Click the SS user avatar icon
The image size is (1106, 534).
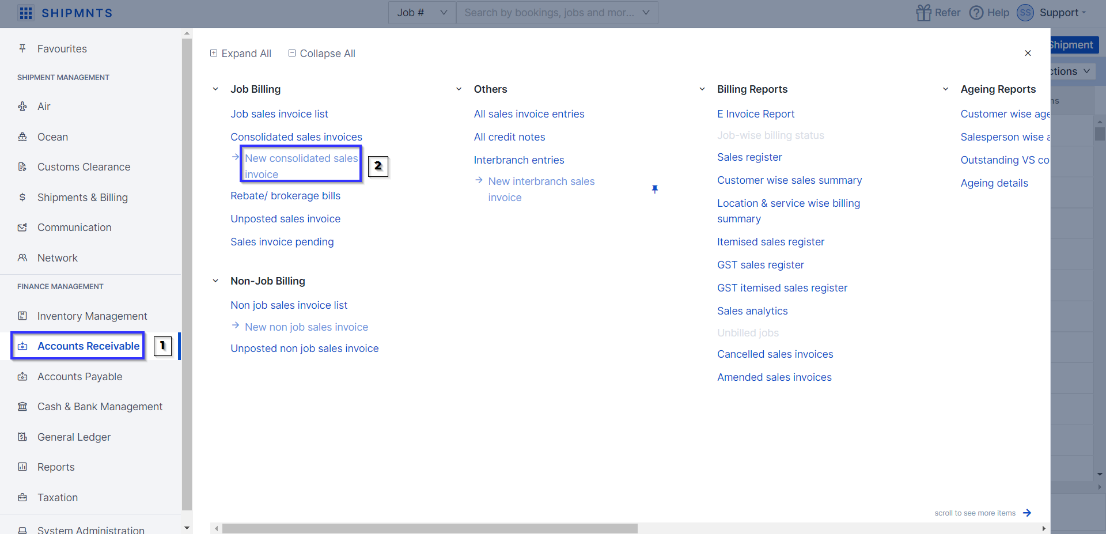coord(1025,13)
